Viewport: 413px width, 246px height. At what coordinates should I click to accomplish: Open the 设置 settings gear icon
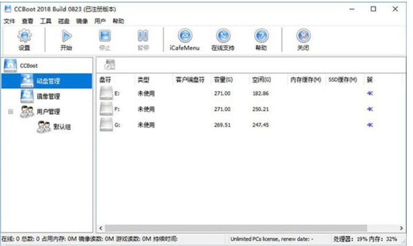[x=24, y=36]
